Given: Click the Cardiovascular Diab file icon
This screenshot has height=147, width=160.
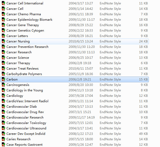Looking at the screenshot, I should (3, 107).
